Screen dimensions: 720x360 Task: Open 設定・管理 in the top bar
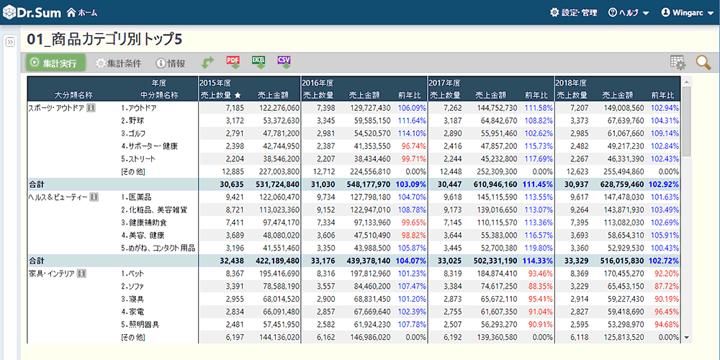(573, 12)
